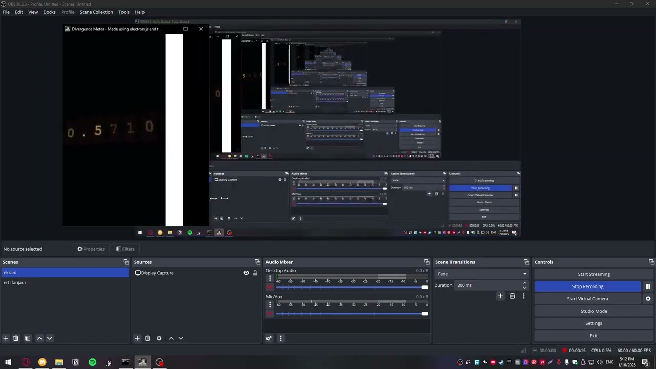
Task: Open OBS Settings button
Action: click(x=593, y=323)
